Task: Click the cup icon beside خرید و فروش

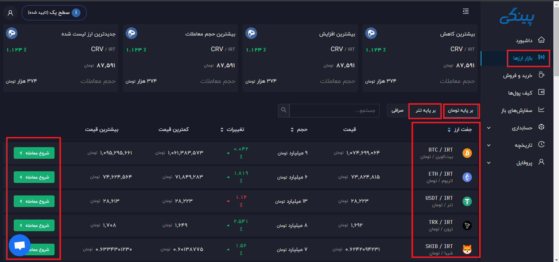Action: click(x=541, y=75)
